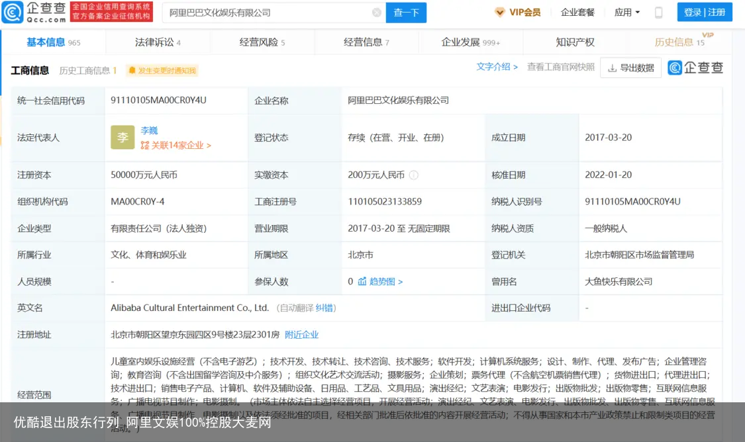Select the 一般纳税人 taxpayer qualification
Screen dimensions: 745x442
pyautogui.click(x=606, y=228)
